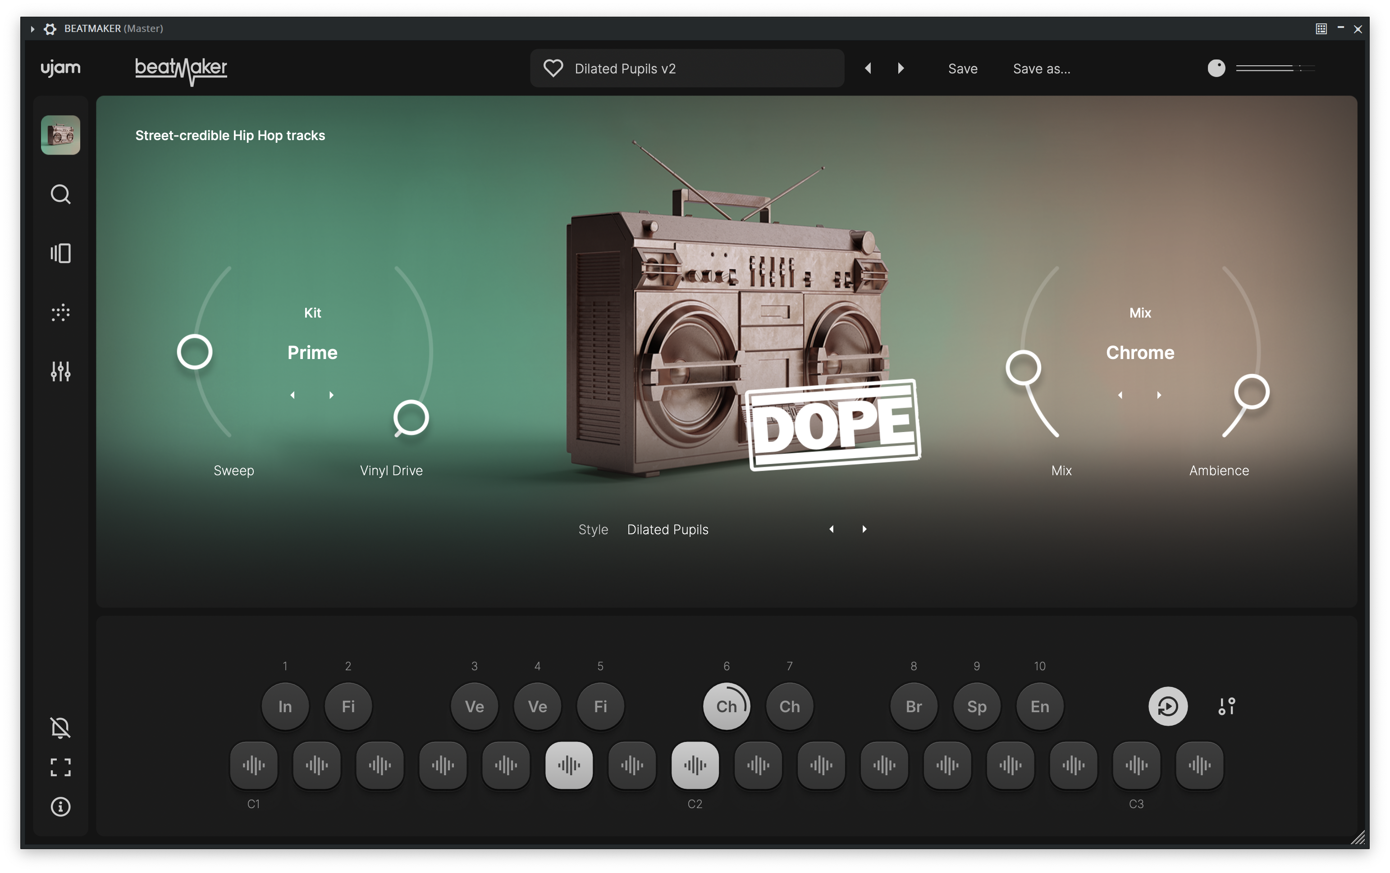Select next Mix preset right arrow

click(x=1159, y=395)
